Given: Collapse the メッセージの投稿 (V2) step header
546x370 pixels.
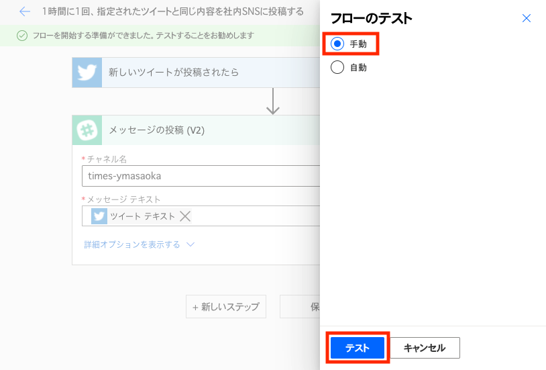Looking at the screenshot, I should coord(196,130).
